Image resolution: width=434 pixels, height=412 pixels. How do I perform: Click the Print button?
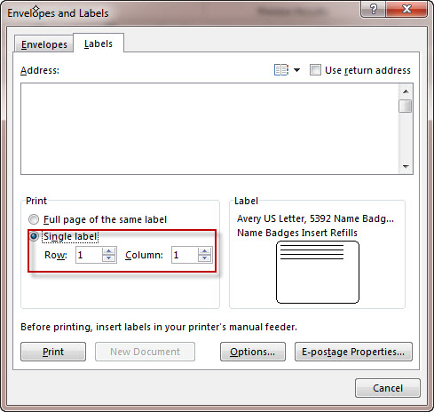point(53,352)
